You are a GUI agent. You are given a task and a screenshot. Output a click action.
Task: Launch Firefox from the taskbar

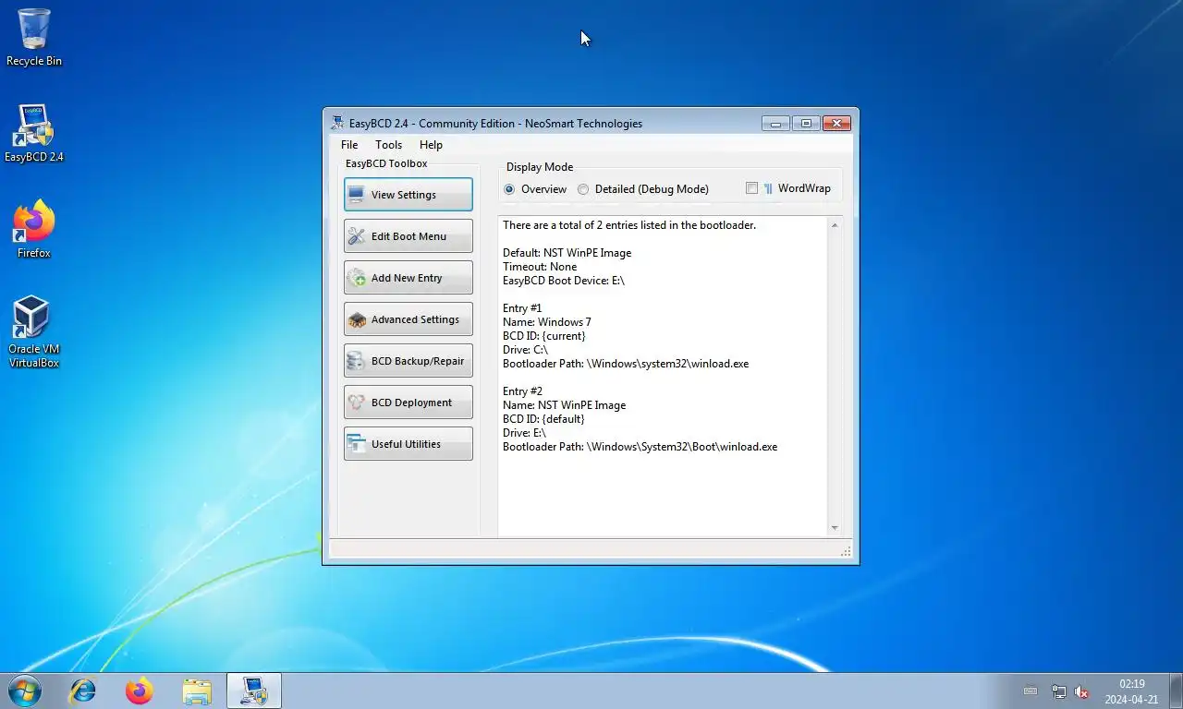coord(140,691)
